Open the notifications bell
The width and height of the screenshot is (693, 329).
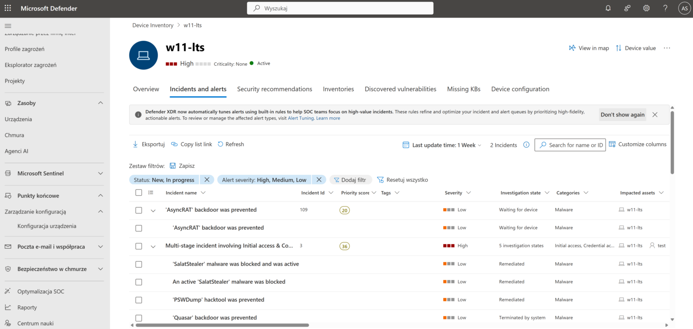608,8
